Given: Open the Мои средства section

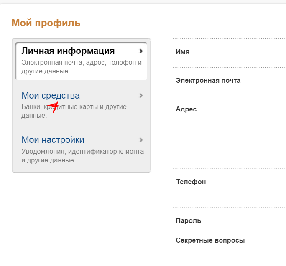Looking at the screenshot, I should pos(51,96).
